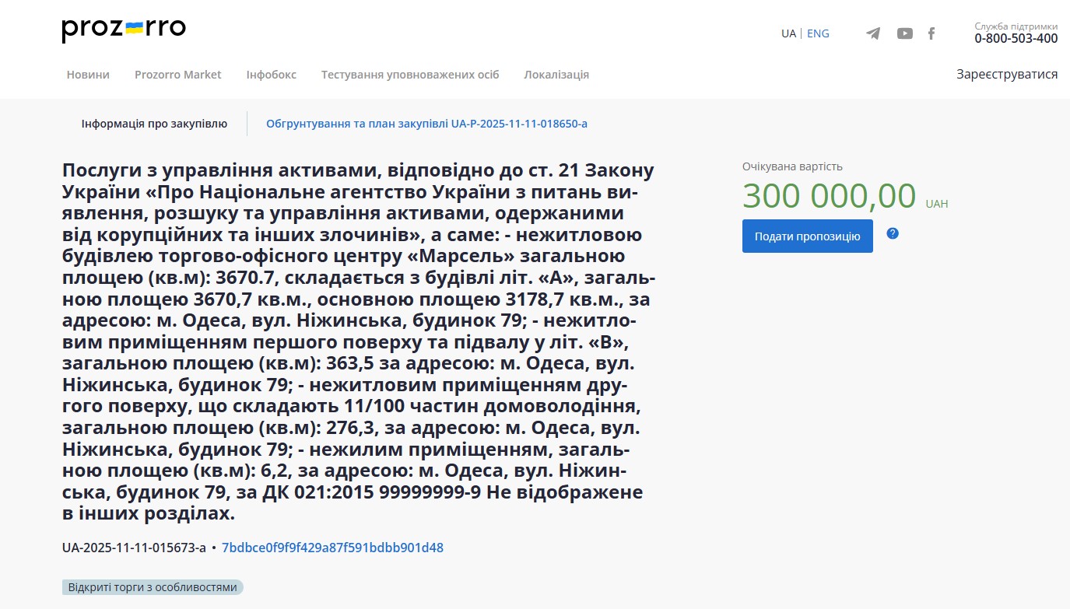Click the Prozorro logo
1070x609 pixels.
124,30
